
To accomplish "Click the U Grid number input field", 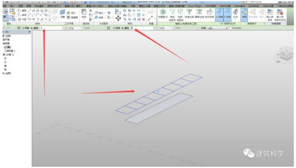I will click(51, 28).
